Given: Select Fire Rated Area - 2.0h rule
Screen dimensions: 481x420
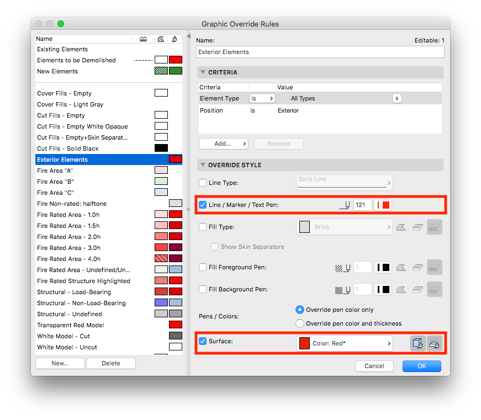Looking at the screenshot, I should [109, 237].
